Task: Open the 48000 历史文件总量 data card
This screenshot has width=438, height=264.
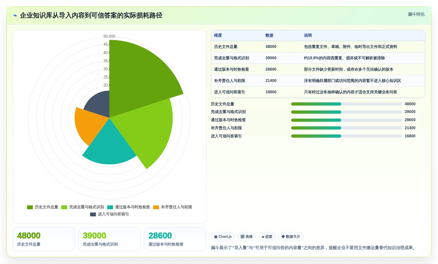Action: click(x=44, y=239)
